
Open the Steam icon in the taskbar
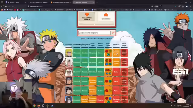pyautogui.click(x=52, y=106)
